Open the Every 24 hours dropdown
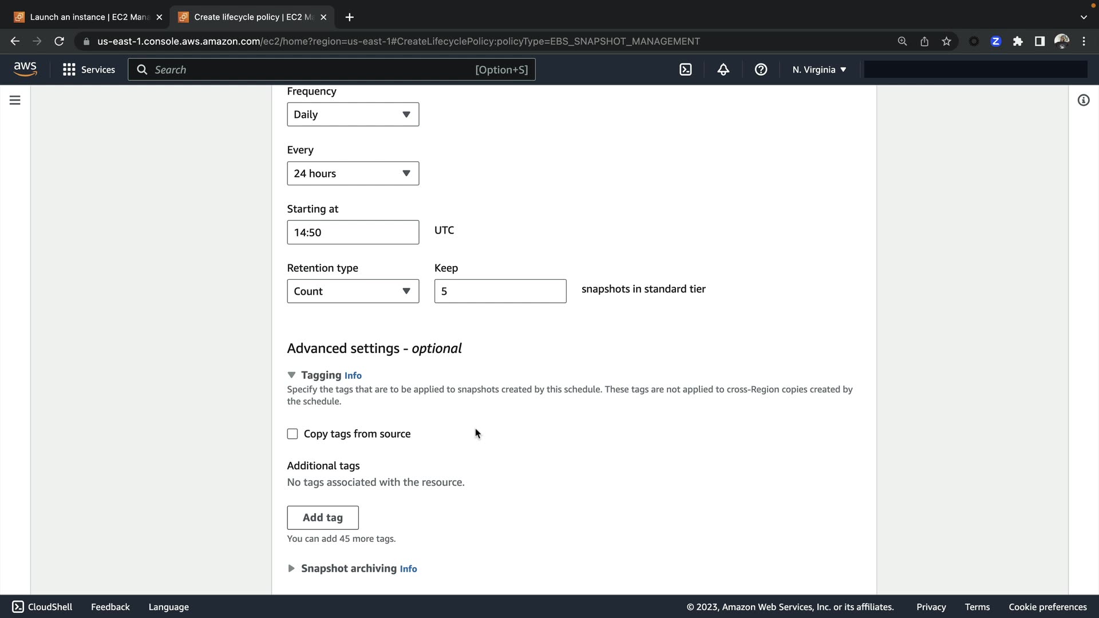This screenshot has height=618, width=1099. [x=353, y=173]
